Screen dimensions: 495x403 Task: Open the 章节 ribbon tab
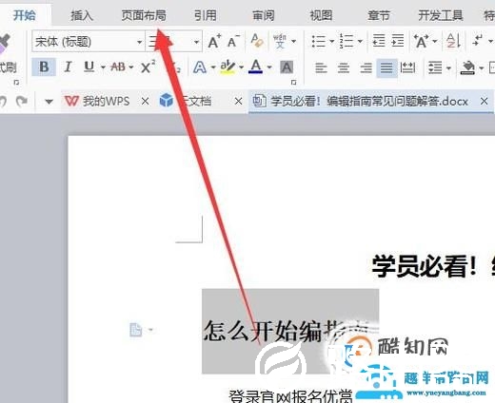[x=379, y=15]
